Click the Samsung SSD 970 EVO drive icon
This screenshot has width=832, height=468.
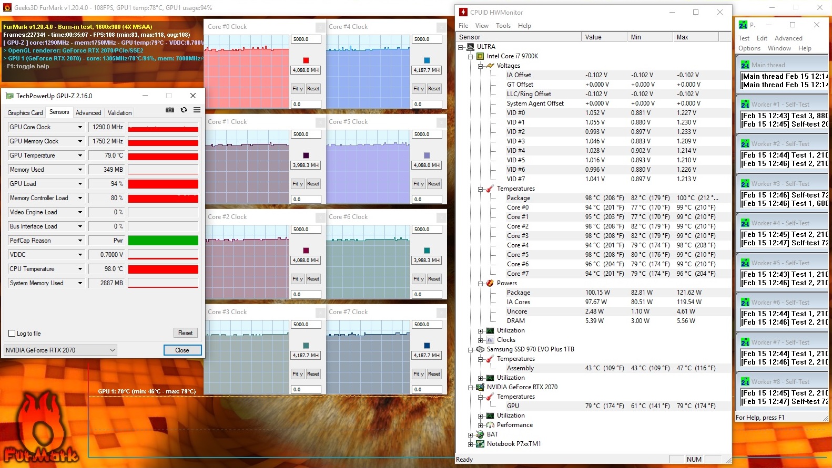pos(480,349)
